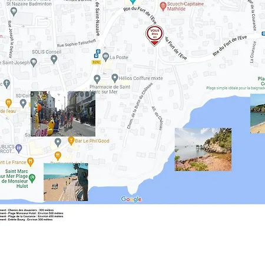Select the Bar Le Phil'Good orange pin
This screenshot has height=265, width=265.
pos(71,141)
